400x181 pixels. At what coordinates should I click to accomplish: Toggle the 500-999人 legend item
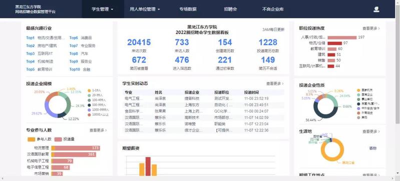coord(96,105)
